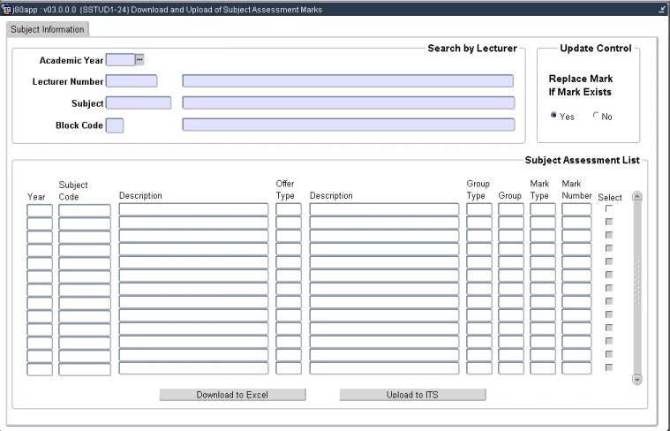This screenshot has height=431, width=670.
Task: Tick the second Select checkbox in list
Action: point(609,222)
